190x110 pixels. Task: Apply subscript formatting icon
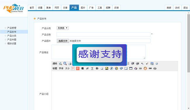coord(142,63)
